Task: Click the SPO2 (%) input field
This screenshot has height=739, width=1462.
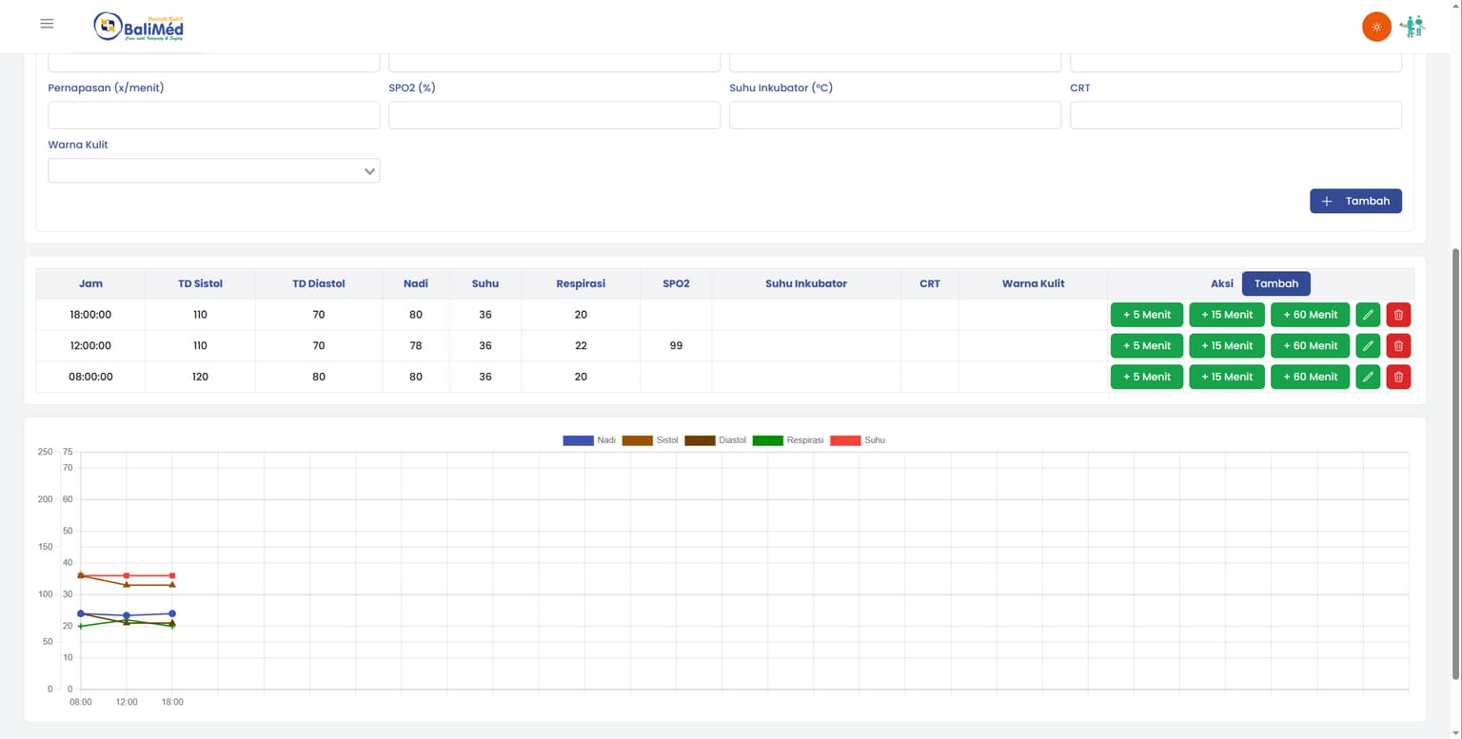Action: (x=554, y=114)
